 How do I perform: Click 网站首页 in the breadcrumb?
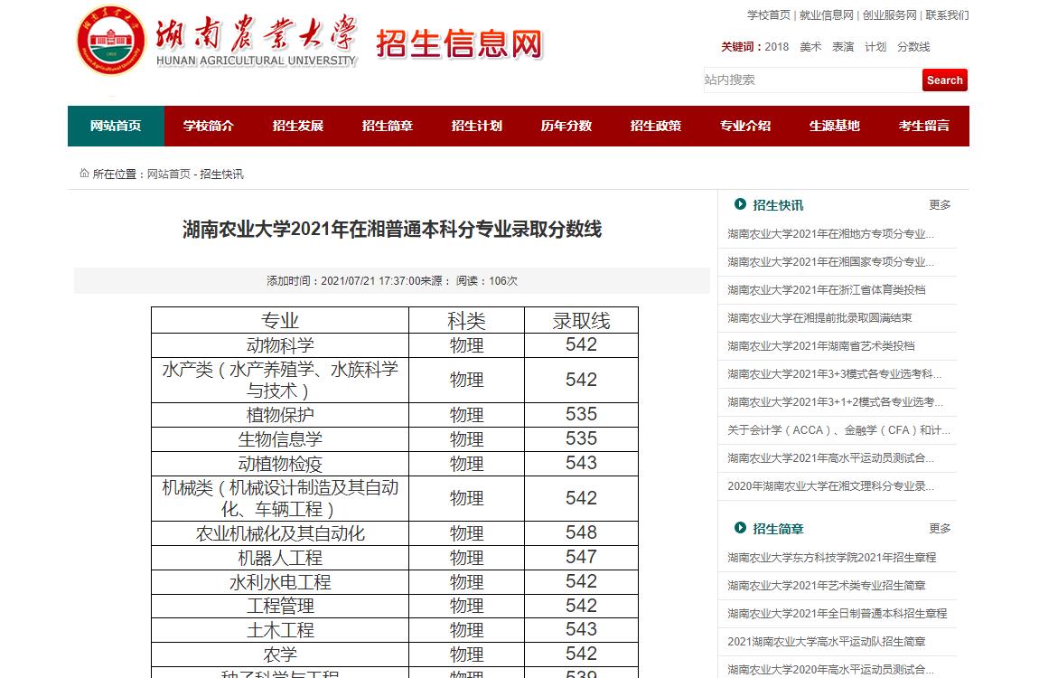pyautogui.click(x=168, y=174)
